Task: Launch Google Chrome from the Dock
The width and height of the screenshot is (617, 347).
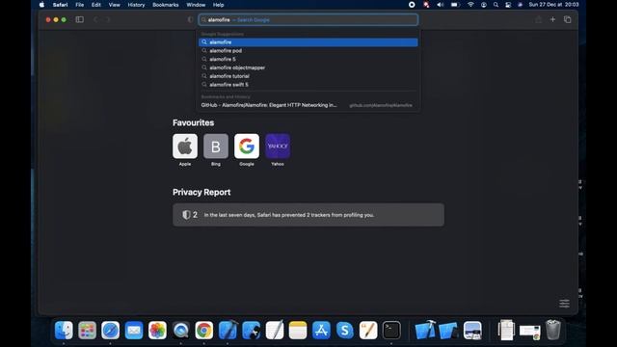Action: tap(203, 330)
